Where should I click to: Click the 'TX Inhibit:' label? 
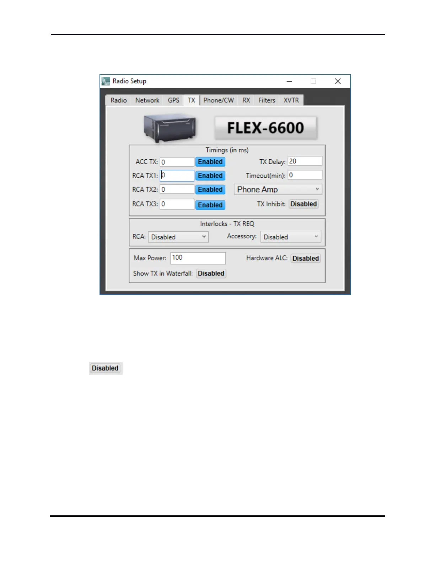pyautogui.click(x=272, y=204)
